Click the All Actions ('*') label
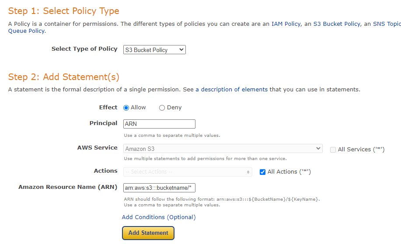 coord(289,171)
